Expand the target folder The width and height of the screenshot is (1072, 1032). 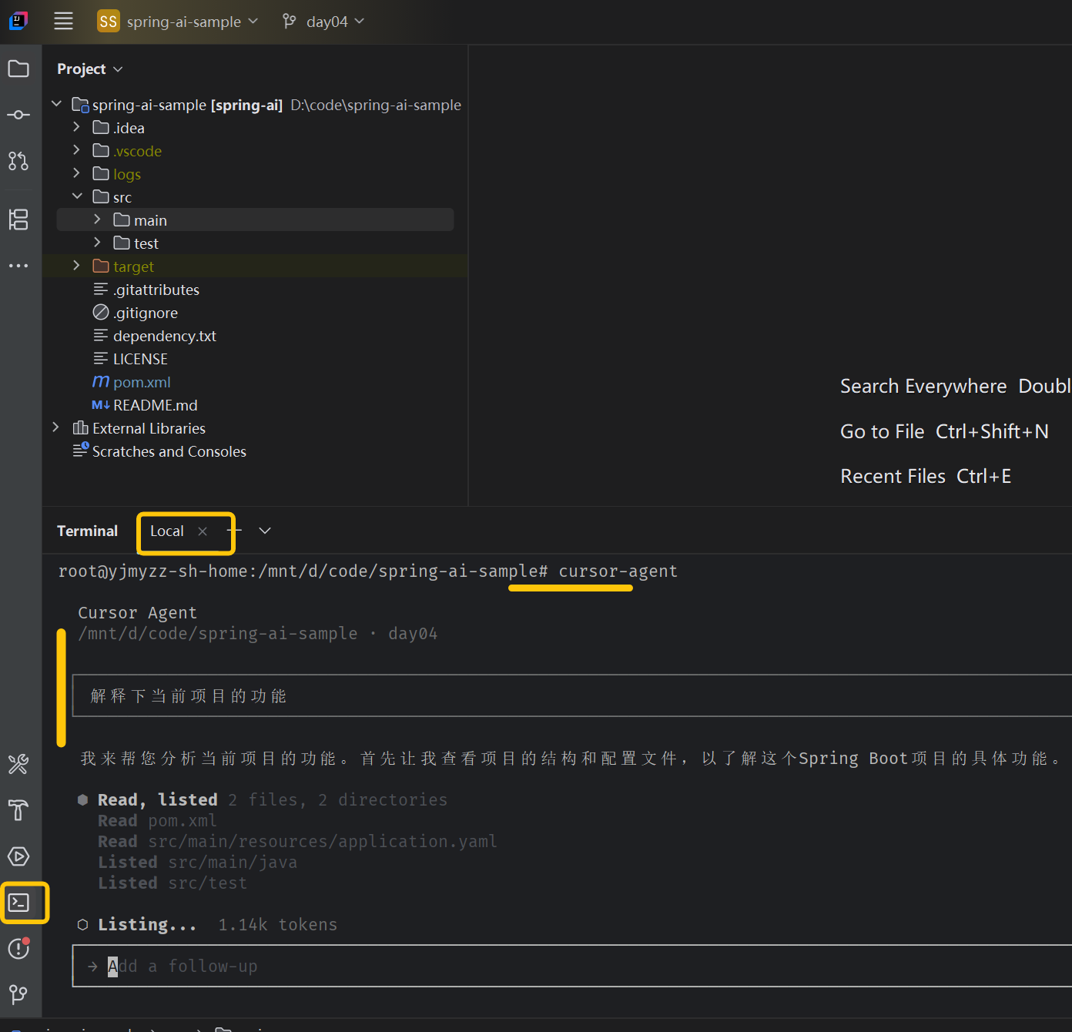point(76,265)
